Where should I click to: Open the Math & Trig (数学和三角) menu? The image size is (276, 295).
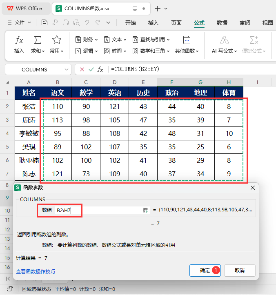click(151, 51)
